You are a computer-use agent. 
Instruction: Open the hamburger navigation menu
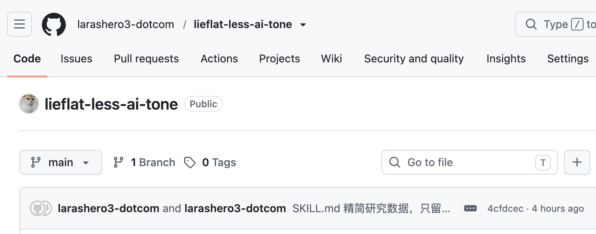click(20, 24)
